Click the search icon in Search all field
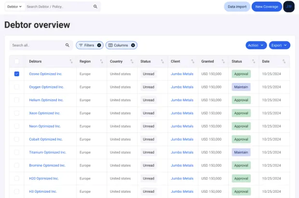Screen dimensions: 299x198 pos(67,45)
